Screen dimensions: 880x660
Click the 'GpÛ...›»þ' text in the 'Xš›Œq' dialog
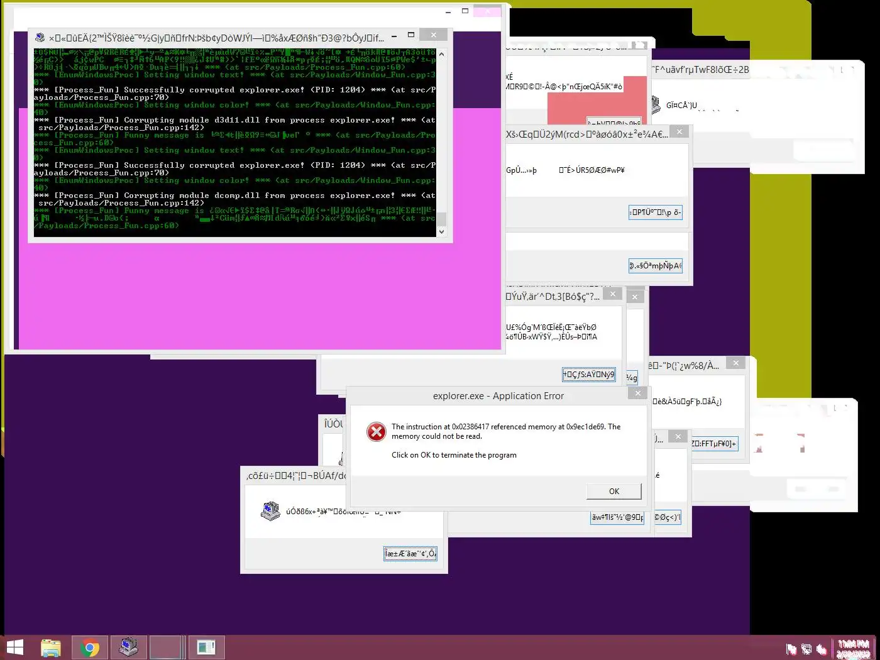point(522,170)
